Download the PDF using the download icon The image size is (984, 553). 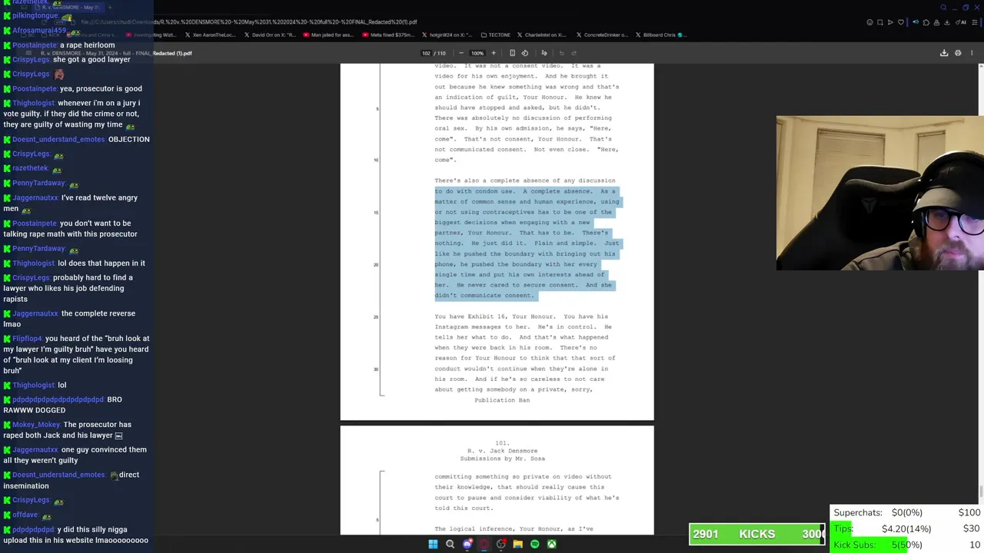click(944, 53)
